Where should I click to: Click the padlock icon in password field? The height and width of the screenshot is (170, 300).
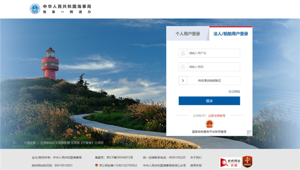click(183, 67)
